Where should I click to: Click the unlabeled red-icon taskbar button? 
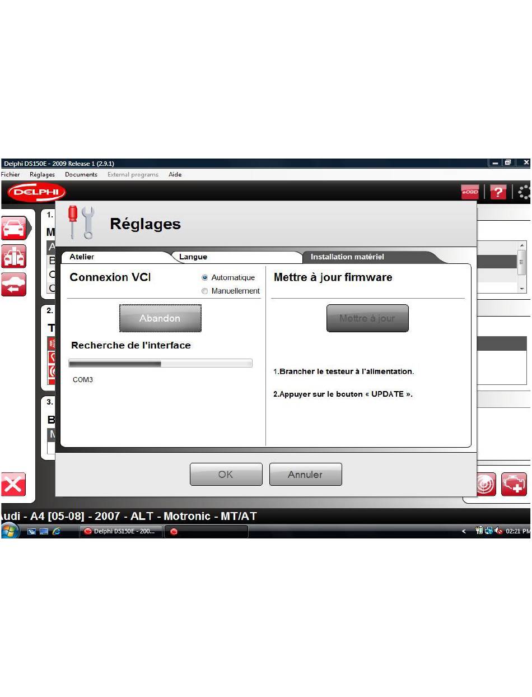(x=206, y=531)
